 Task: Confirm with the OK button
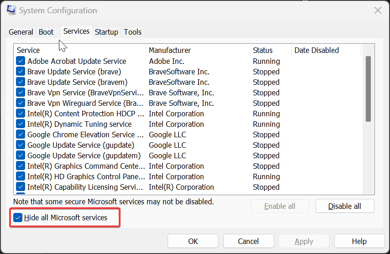pos(193,241)
